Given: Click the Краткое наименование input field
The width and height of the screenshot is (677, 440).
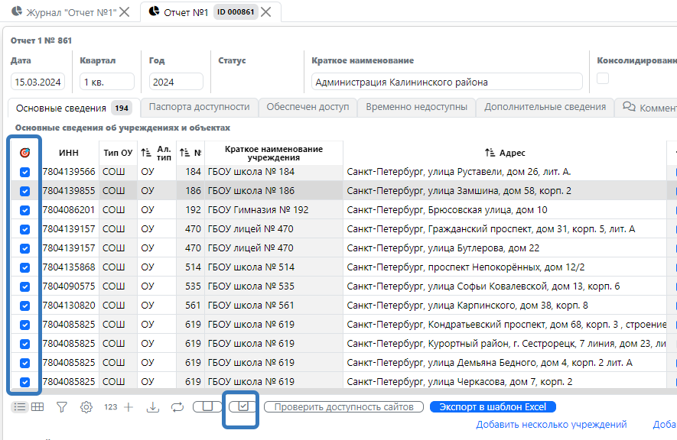Looking at the screenshot, I should (x=447, y=82).
